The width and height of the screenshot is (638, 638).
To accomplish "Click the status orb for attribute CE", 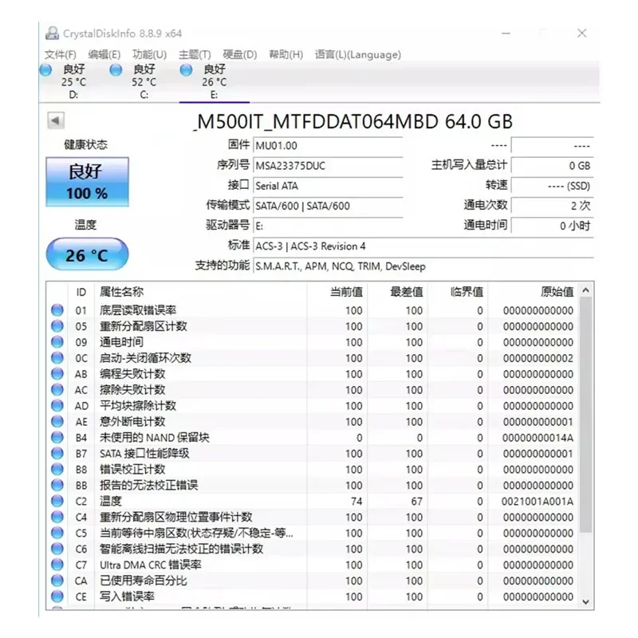I will click(x=57, y=596).
